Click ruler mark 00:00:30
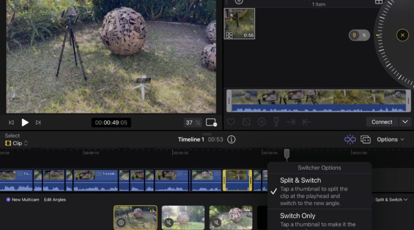This screenshot has height=230, width=414. pos(181,153)
